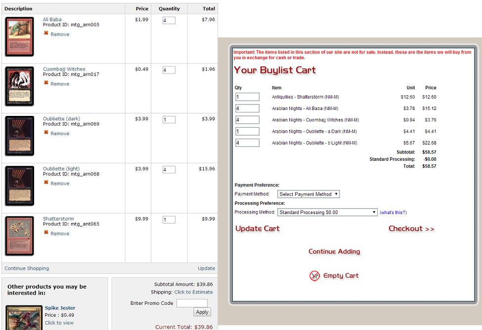Click Update Cart in buylist
This screenshot has height=330, width=482.
click(x=257, y=229)
